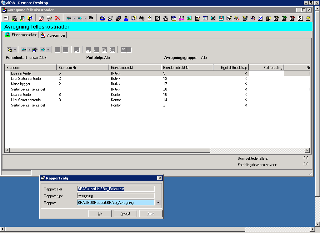Open dropdown beside Eiendomobjekter left arrow

[x=29, y=50]
